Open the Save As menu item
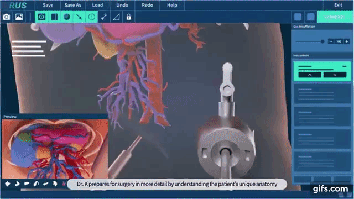This screenshot has height=199, width=354. (x=72, y=5)
